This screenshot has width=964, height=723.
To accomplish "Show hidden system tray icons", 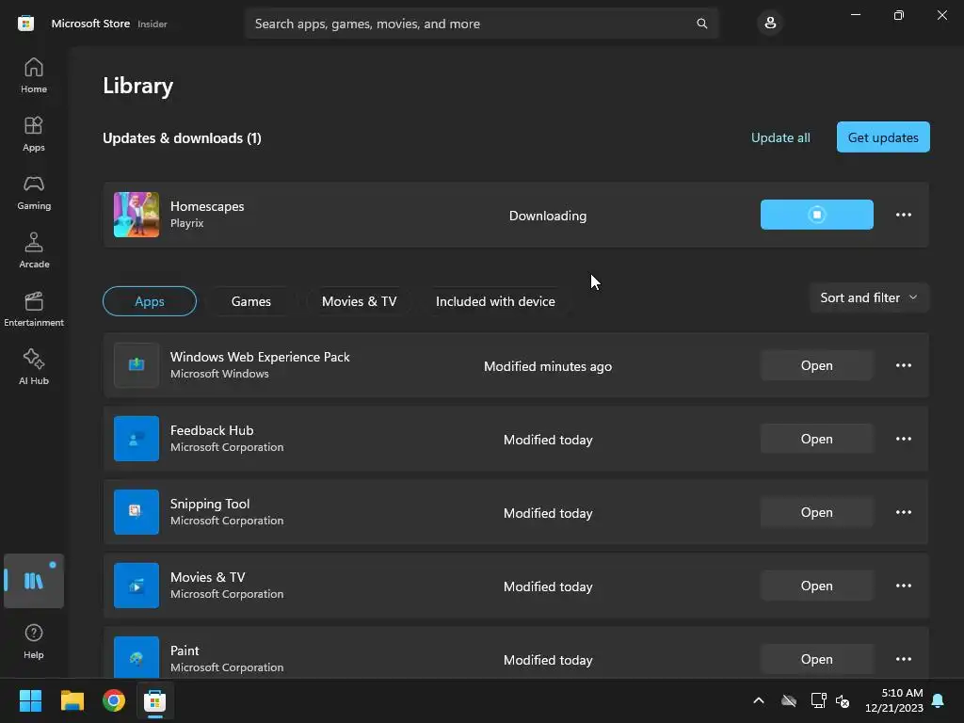I will coord(759,700).
